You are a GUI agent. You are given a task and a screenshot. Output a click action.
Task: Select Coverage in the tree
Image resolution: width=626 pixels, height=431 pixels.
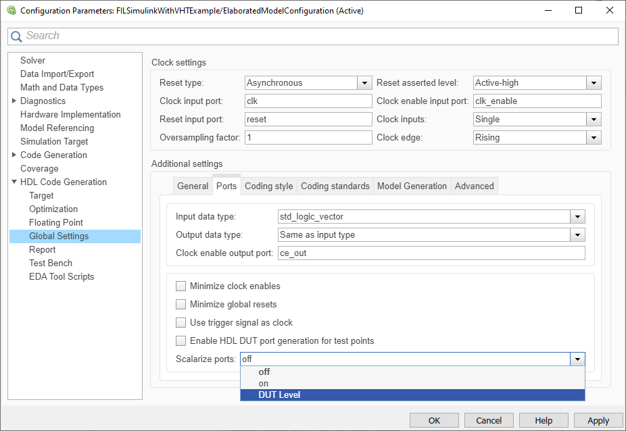point(39,168)
